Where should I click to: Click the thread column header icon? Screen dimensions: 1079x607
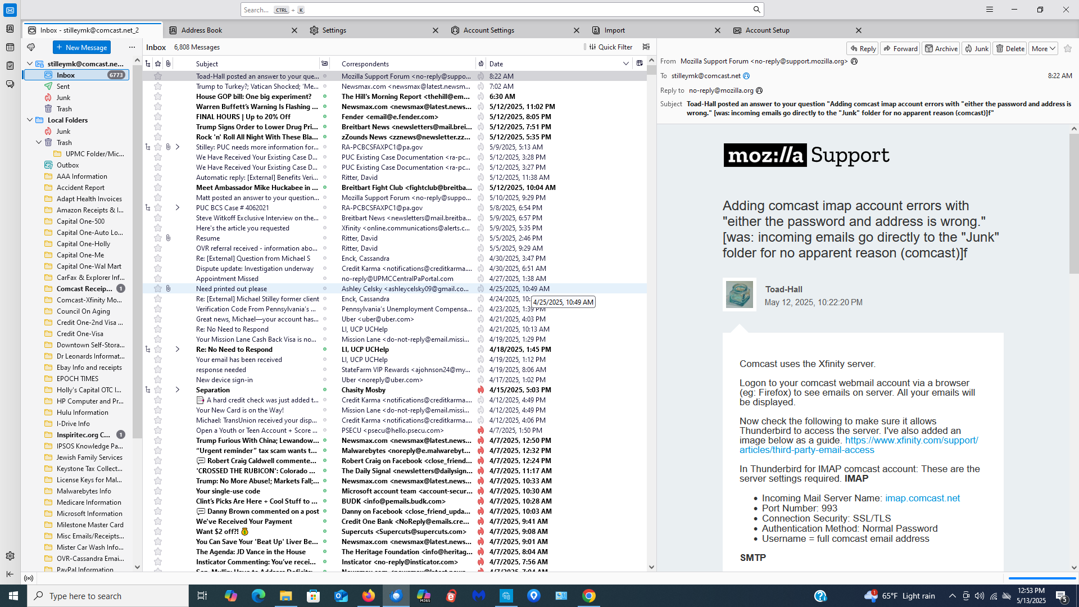pyautogui.click(x=148, y=64)
